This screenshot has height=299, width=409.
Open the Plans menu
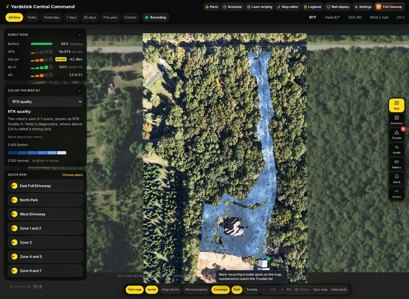pos(212,7)
